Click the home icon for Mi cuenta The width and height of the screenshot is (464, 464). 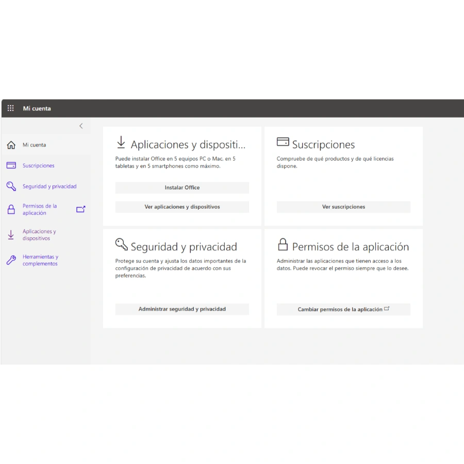pyautogui.click(x=11, y=145)
